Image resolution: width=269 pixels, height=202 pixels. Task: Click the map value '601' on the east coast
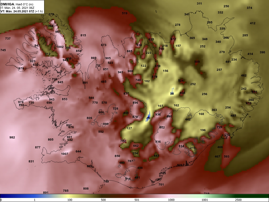tap(254, 92)
